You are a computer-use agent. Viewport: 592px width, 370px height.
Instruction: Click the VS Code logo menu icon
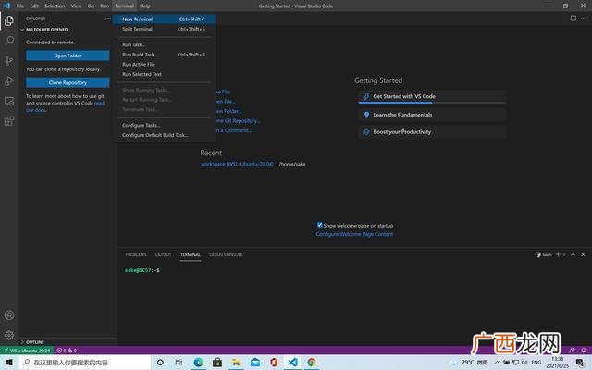[6, 6]
